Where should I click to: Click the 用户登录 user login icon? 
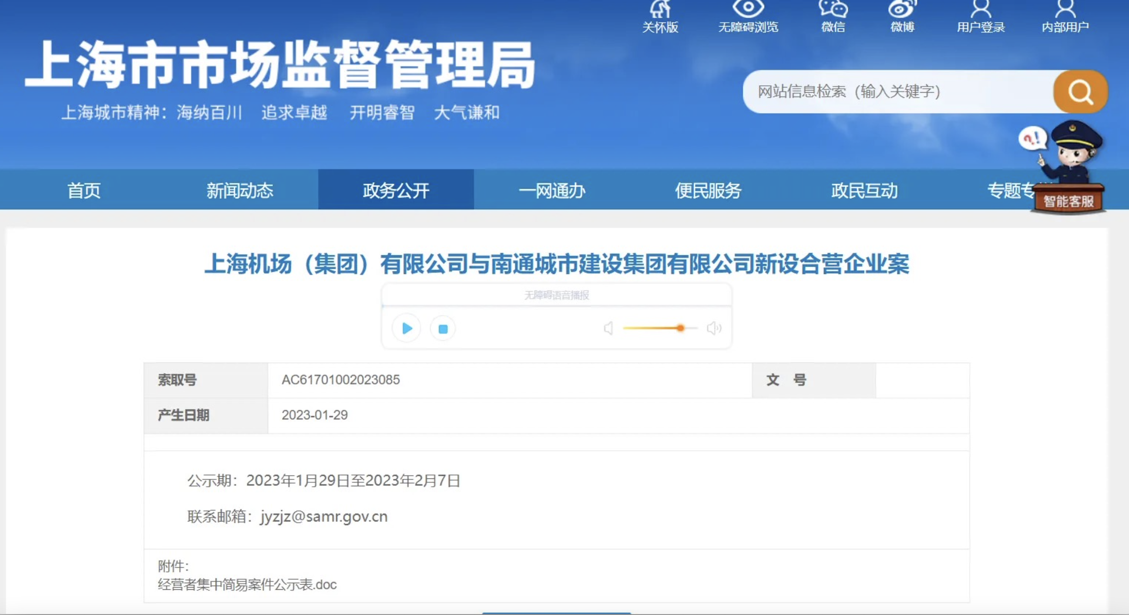point(981,9)
